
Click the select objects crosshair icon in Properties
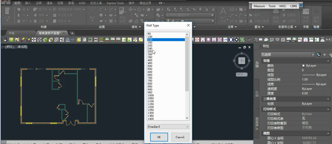click(x=325, y=55)
